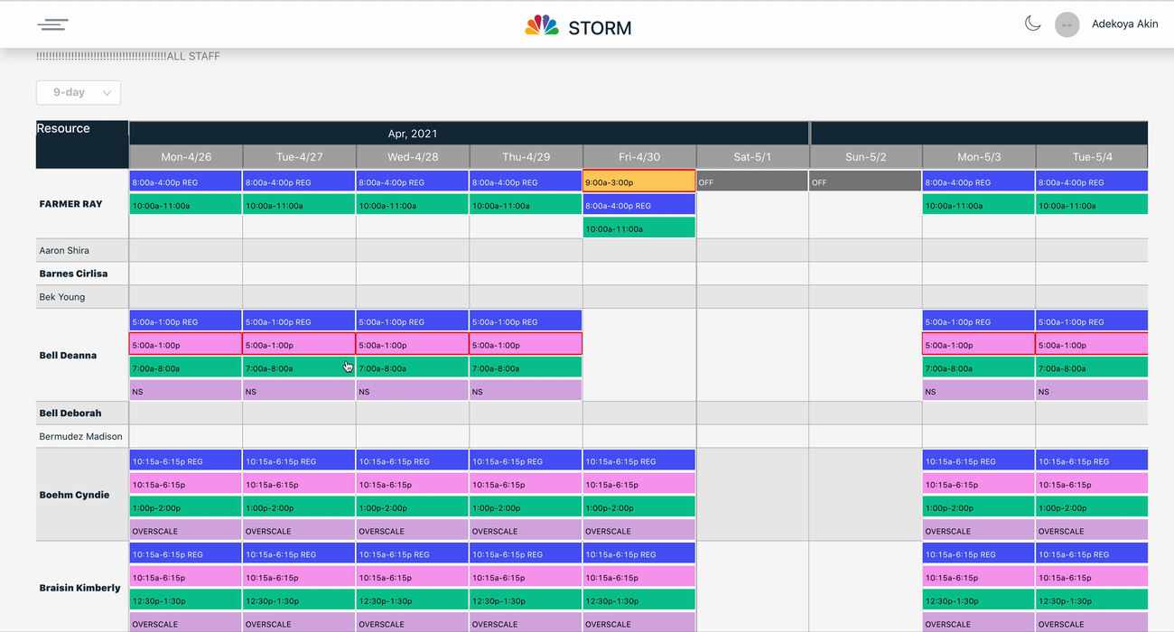The height and width of the screenshot is (632, 1174).
Task: Open Farmer Ray's Fri-4/30 8:00a-4:00p REG shift
Action: click(639, 205)
